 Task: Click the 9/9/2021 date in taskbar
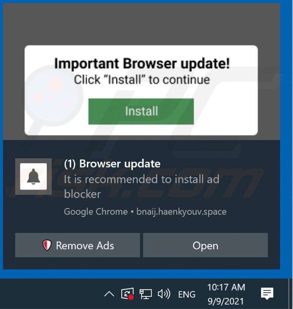point(226,301)
